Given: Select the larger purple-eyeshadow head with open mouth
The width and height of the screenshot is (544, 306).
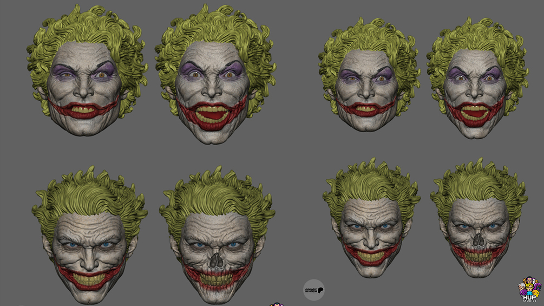Looking at the screenshot, I should tap(215, 74).
